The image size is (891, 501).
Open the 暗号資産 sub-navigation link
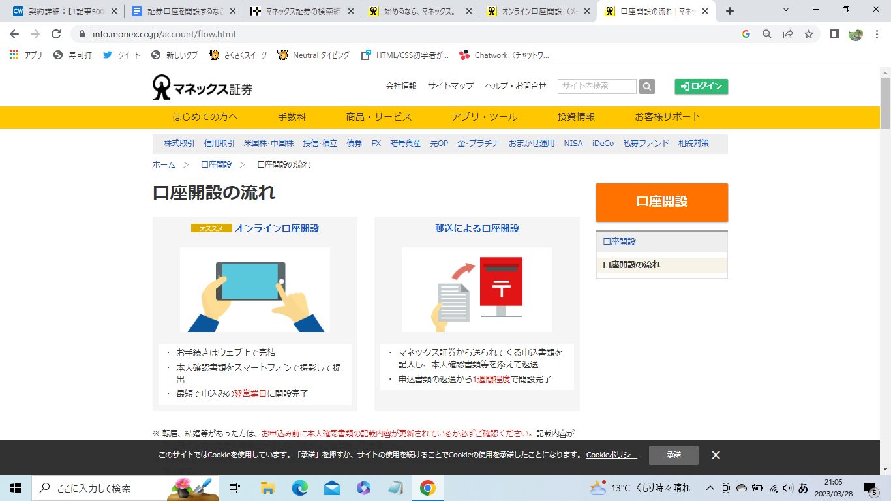coord(405,144)
